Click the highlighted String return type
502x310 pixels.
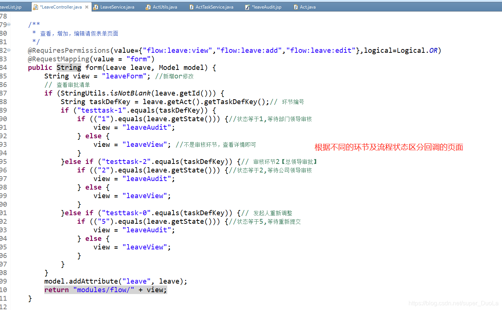tap(69, 67)
